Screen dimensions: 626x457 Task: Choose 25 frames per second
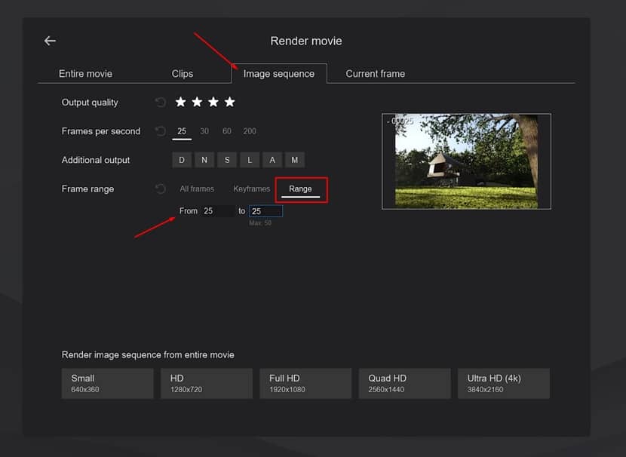(x=182, y=131)
